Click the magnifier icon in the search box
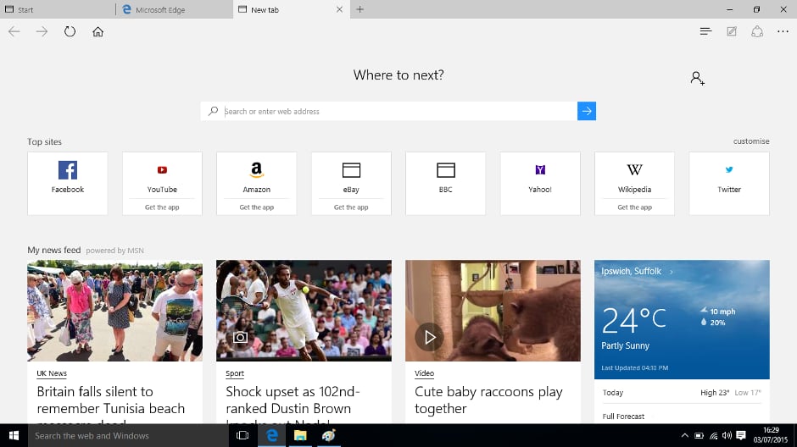Viewport: 797px width, 447px height. (214, 111)
